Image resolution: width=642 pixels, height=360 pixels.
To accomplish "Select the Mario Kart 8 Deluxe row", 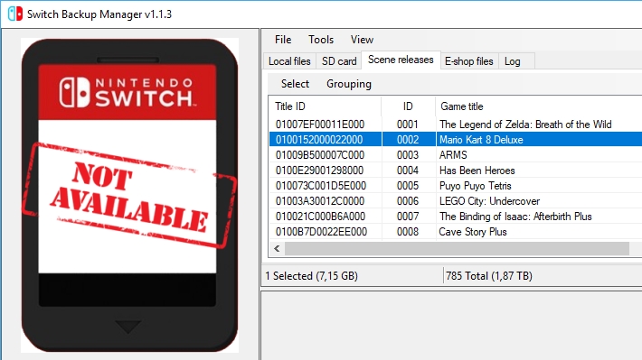I will pyautogui.click(x=456, y=140).
